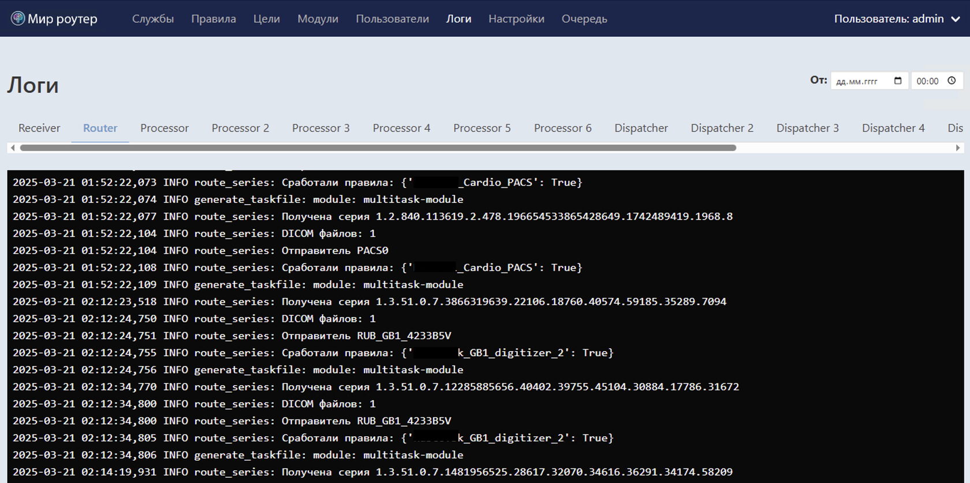Click the generate_taskfile line at 02:12:24,756

coord(238,369)
